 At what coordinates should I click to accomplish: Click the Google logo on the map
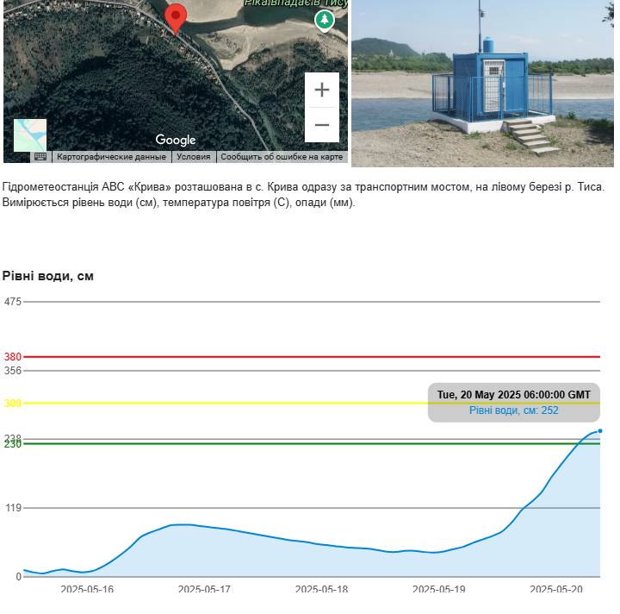coord(176,140)
